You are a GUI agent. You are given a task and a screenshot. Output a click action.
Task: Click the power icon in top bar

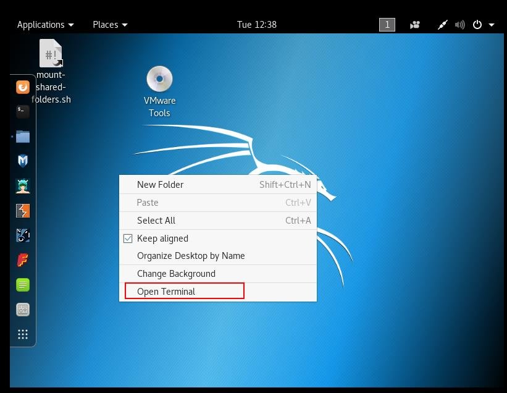coord(477,25)
